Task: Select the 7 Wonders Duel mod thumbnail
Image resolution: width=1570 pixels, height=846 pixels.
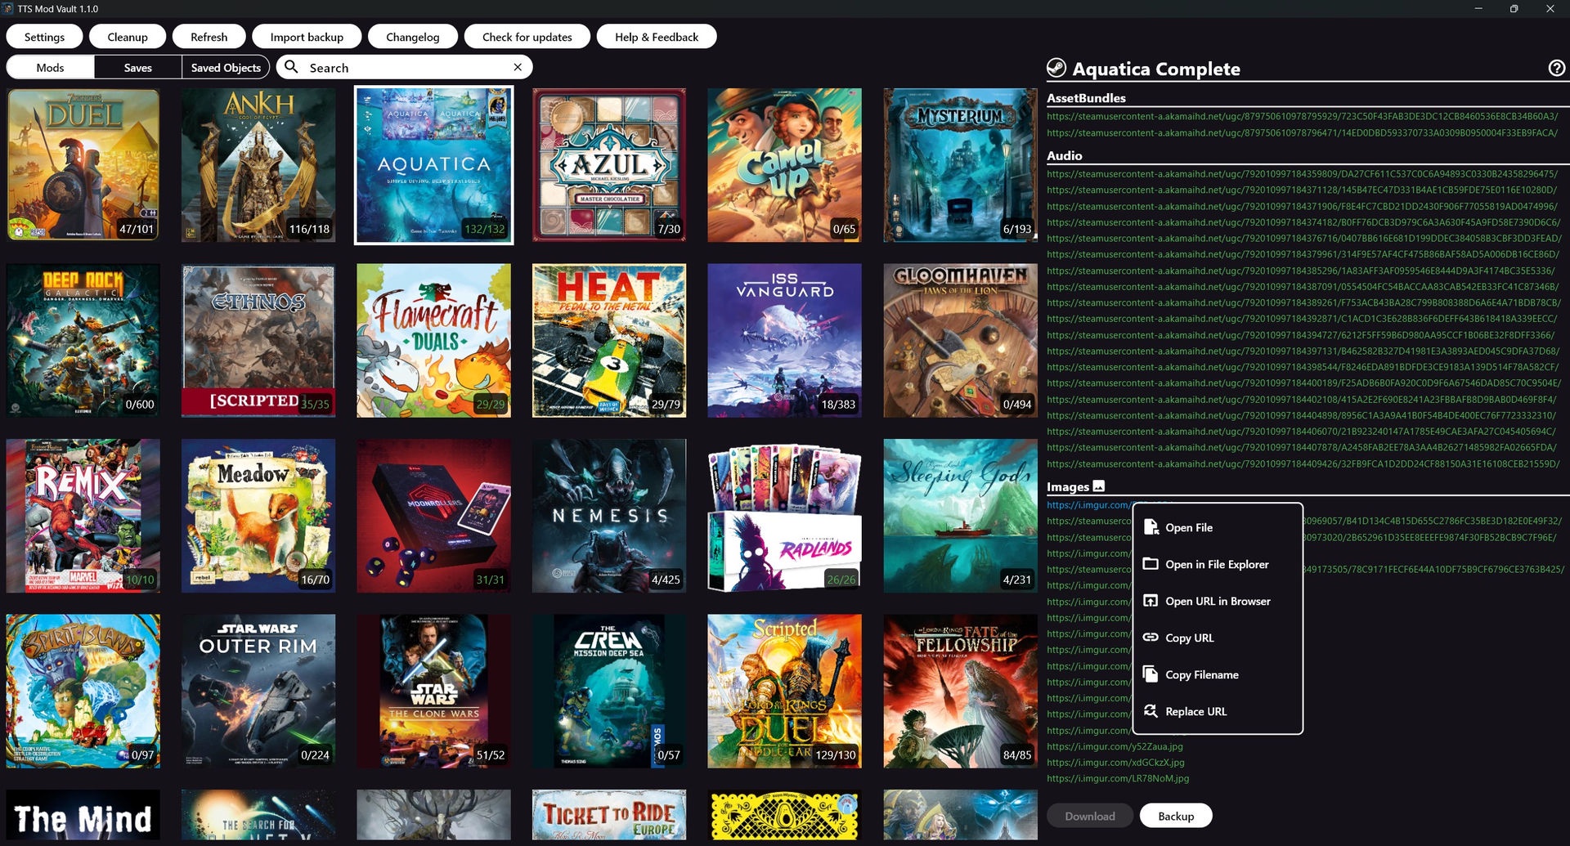Action: pos(83,165)
